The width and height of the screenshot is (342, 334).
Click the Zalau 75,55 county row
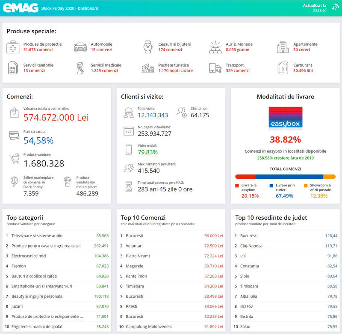point(285,327)
